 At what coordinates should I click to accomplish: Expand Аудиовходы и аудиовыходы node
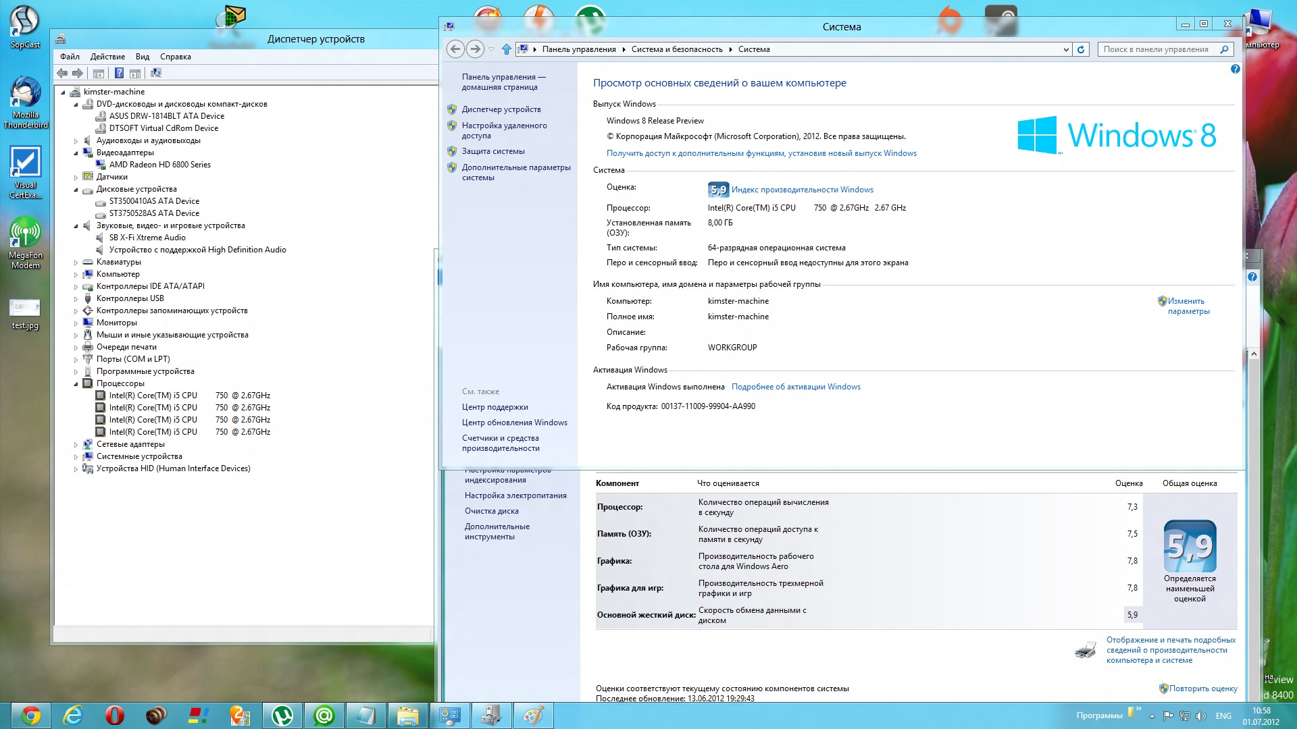[x=76, y=141]
